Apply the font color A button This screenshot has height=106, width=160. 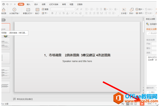[67, 13]
